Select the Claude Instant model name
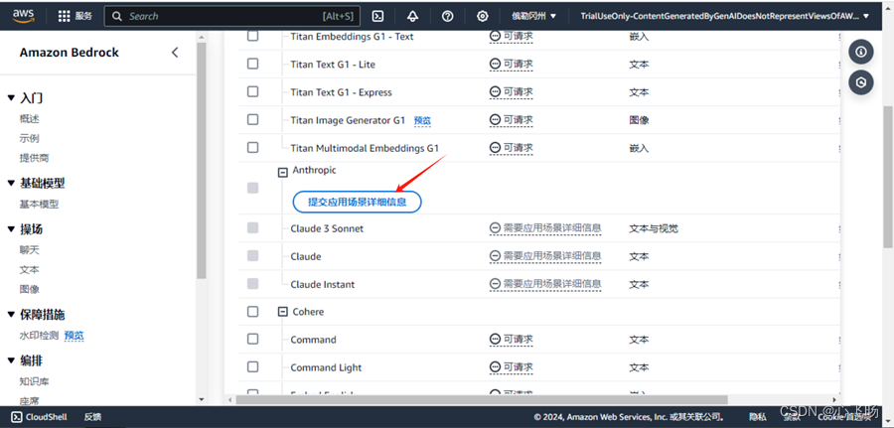The image size is (894, 428). coord(323,284)
